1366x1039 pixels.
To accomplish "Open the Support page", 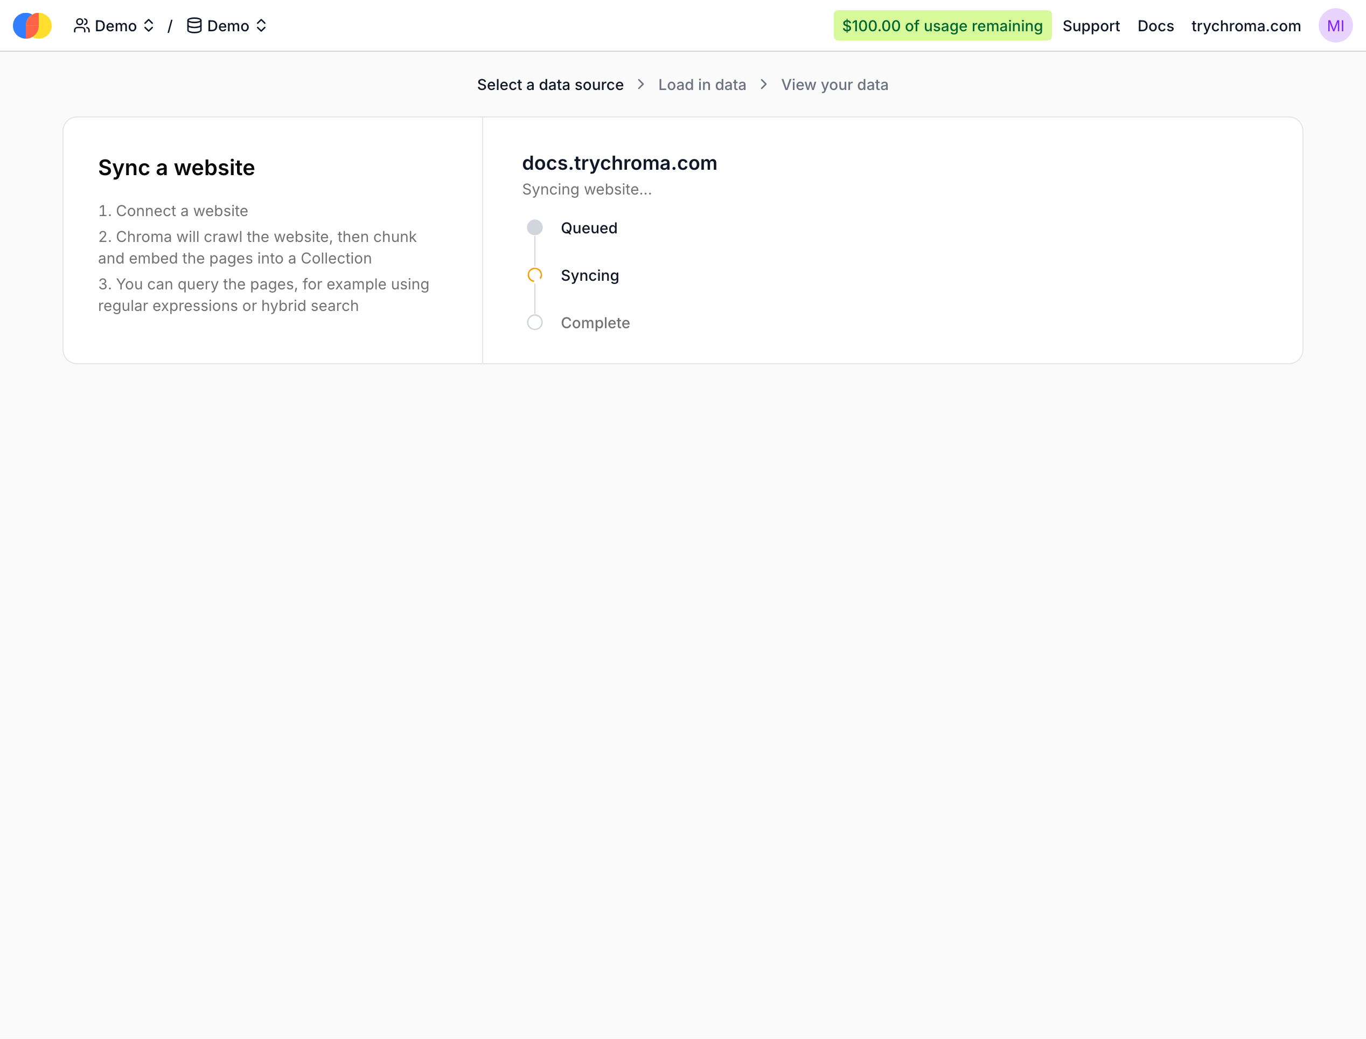I will click(x=1091, y=25).
